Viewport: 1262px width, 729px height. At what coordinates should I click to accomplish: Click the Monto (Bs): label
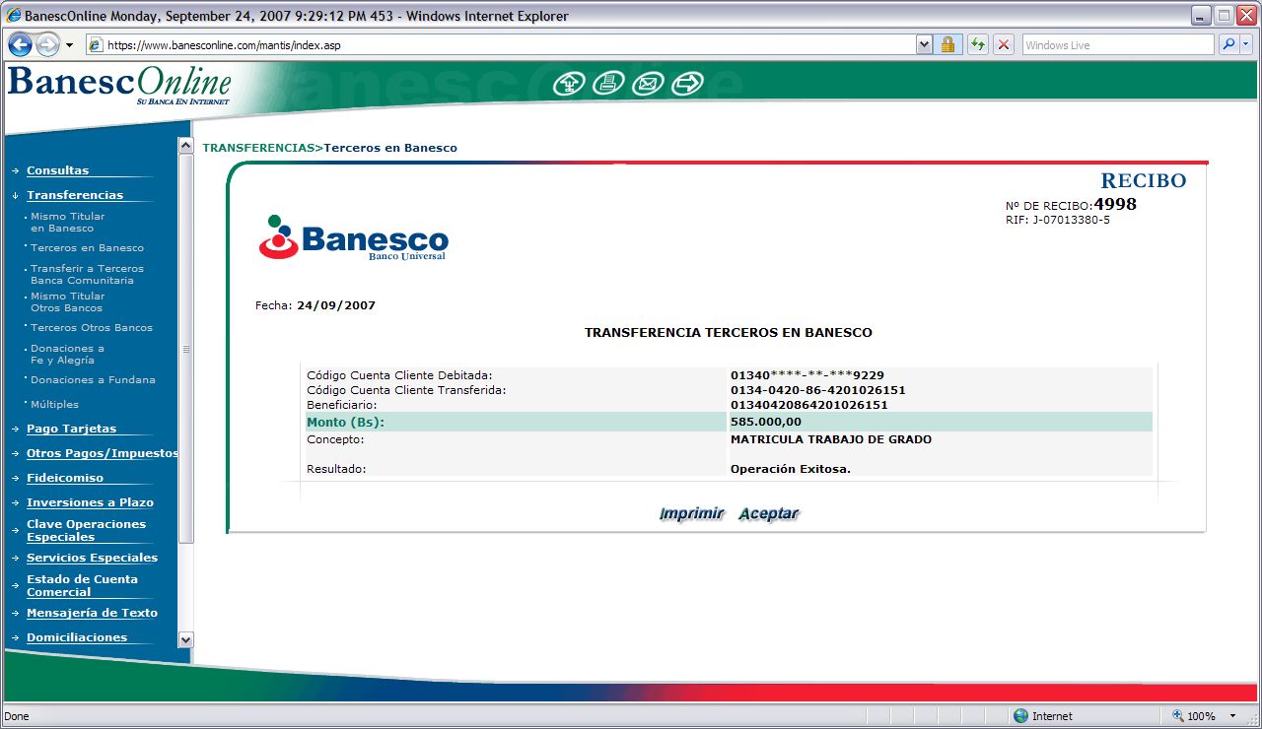(345, 422)
